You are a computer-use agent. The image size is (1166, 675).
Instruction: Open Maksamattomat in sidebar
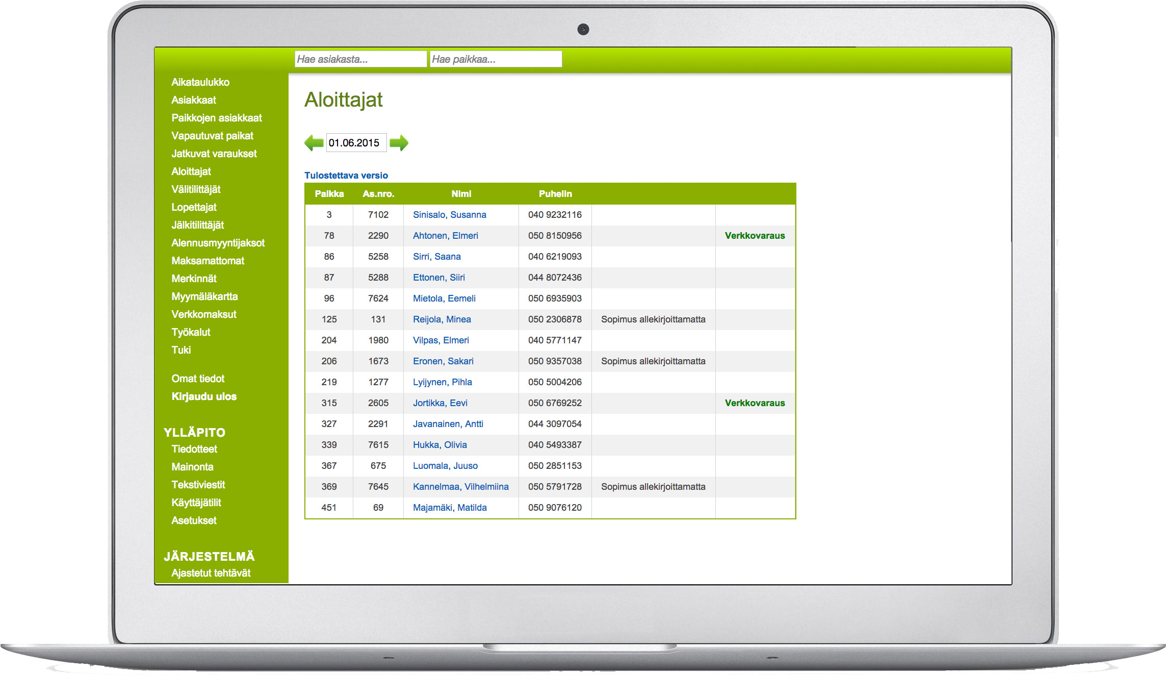pyautogui.click(x=208, y=261)
